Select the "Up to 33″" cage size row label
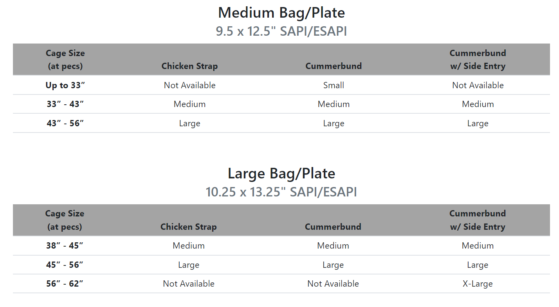Screen dimensions: 559x307 pos(65,85)
